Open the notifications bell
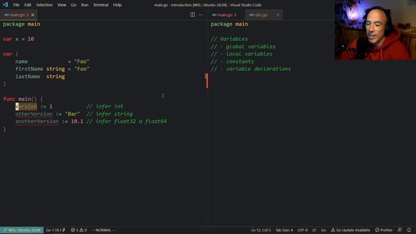416x234 pixels. (409, 230)
